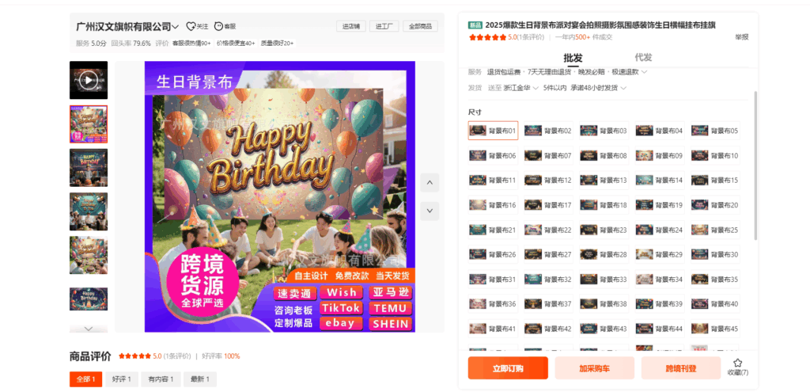This screenshot has width=810, height=392.
Task: Select the second product thumbnail image
Action: pyautogui.click(x=89, y=124)
